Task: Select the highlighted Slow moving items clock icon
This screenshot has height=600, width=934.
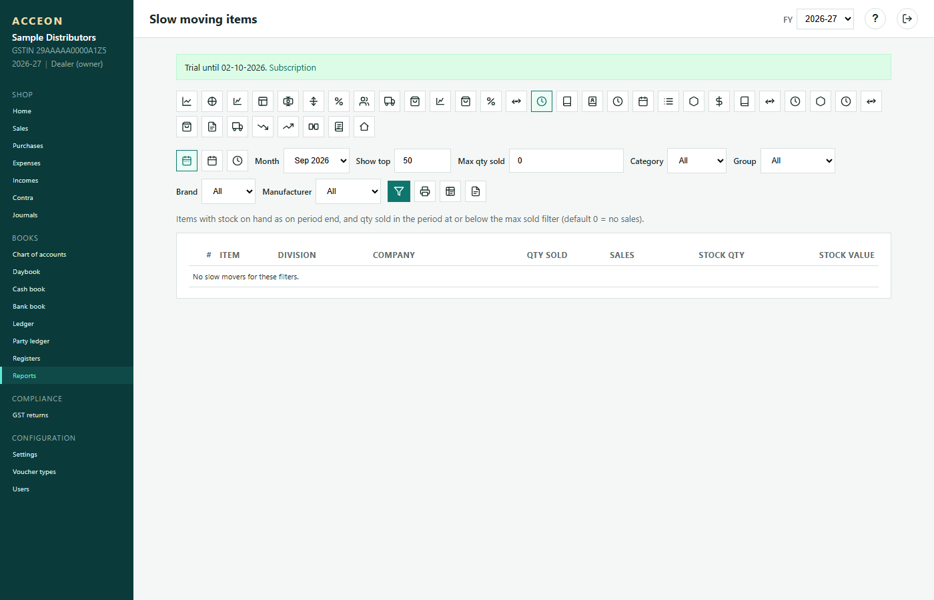Action: (x=542, y=101)
